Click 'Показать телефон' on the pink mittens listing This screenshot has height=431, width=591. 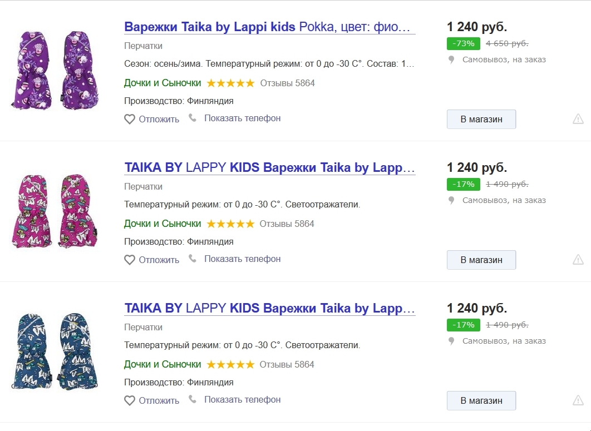(x=242, y=259)
